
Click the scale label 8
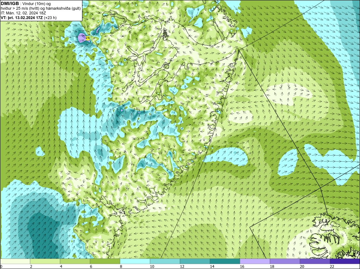[121, 266]
